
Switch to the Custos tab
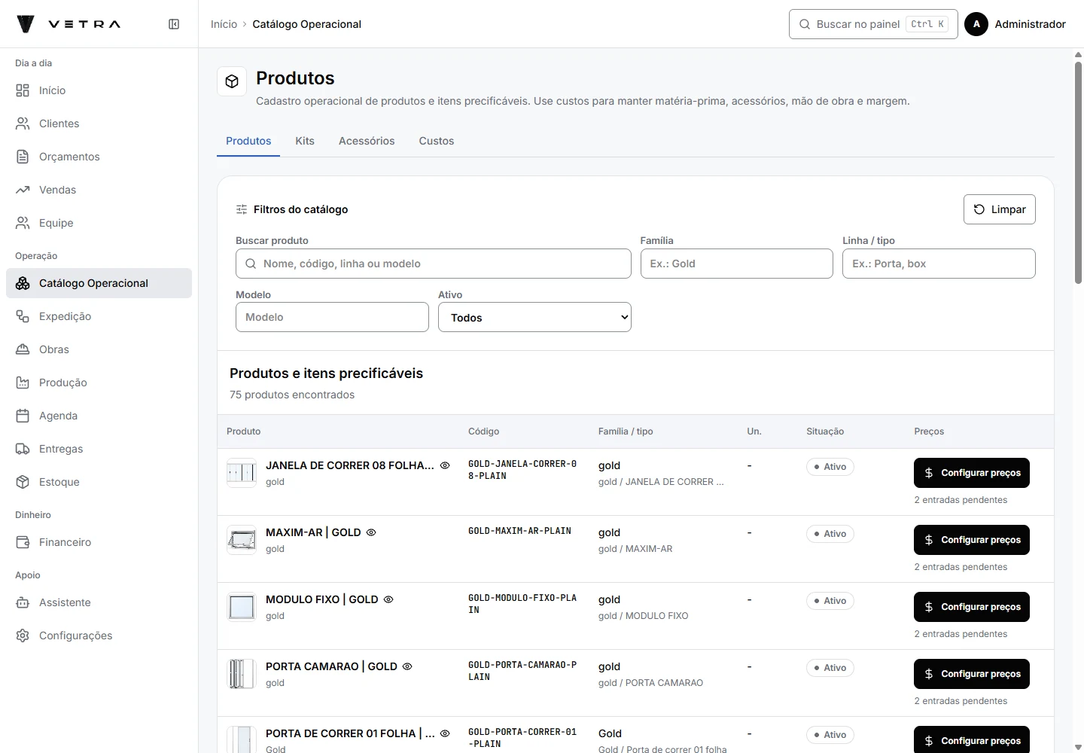tap(437, 141)
